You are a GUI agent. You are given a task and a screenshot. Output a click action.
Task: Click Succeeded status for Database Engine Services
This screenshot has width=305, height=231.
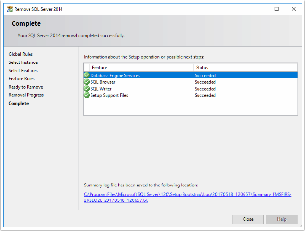tap(205, 75)
